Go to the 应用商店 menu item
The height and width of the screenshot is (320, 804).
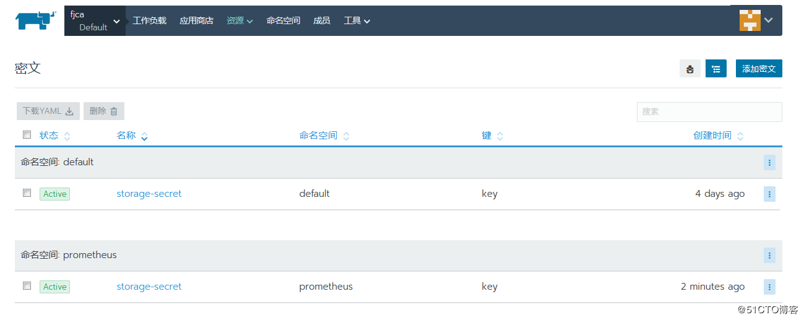(x=196, y=20)
